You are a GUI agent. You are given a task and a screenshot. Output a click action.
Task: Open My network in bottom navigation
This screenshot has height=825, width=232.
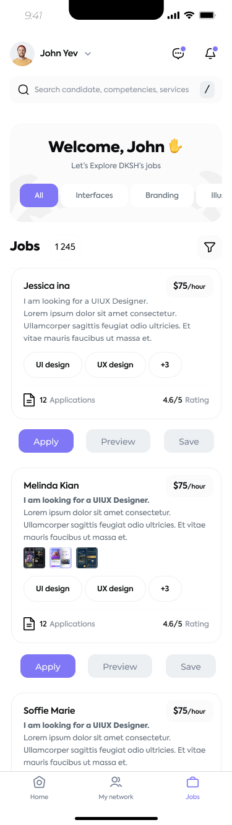point(116,788)
